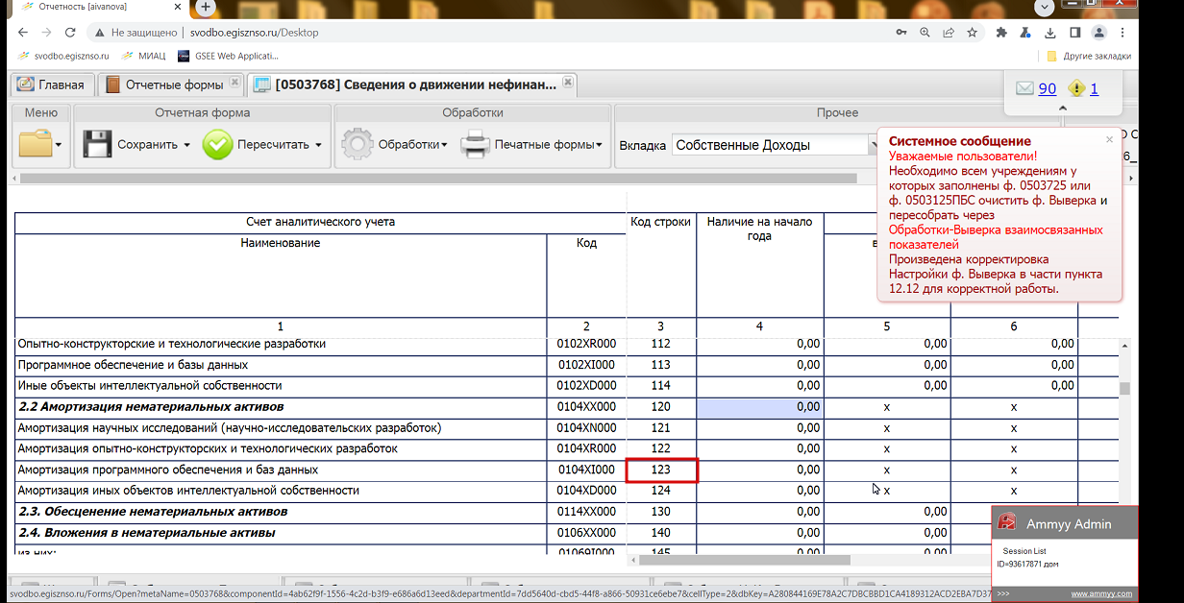This screenshot has width=1184, height=603.
Task: Expand the Сохранить dropdown arrow
Action: tap(186, 146)
